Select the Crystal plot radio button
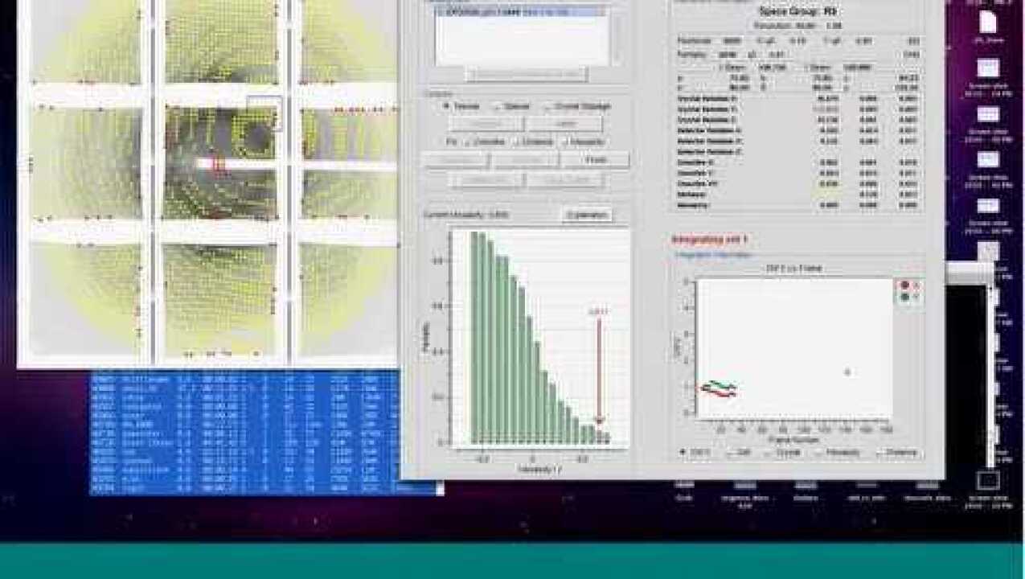 [x=766, y=452]
